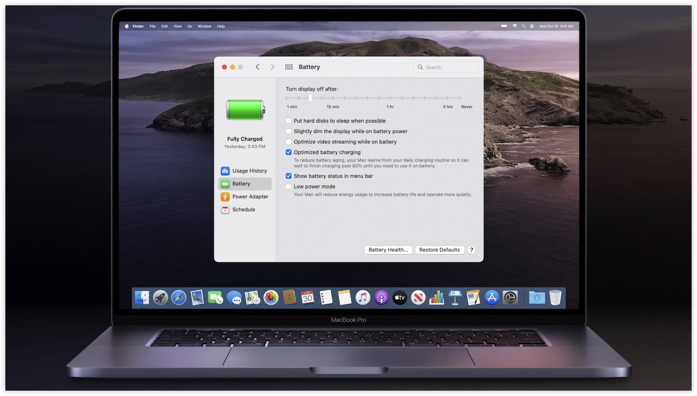Select Usage History in sidebar
The image size is (697, 396).
click(x=244, y=171)
